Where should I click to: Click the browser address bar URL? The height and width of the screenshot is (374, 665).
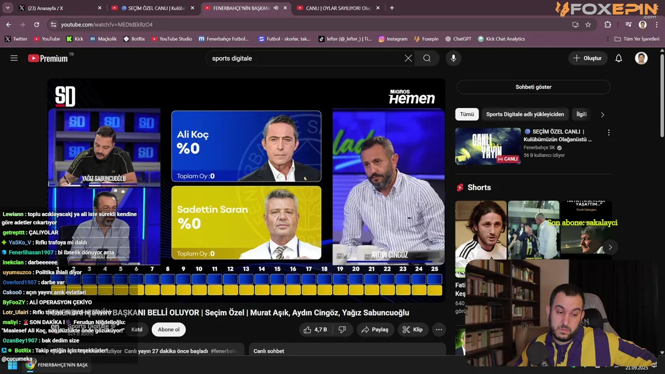tap(107, 24)
